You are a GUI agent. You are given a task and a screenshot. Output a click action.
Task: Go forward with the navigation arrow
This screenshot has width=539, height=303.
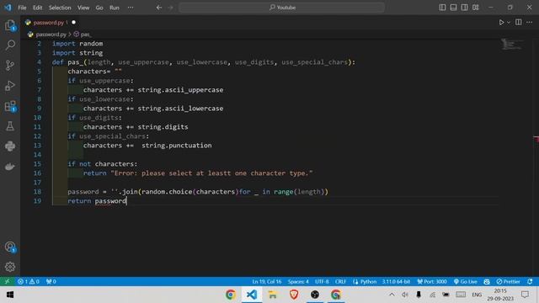click(170, 8)
